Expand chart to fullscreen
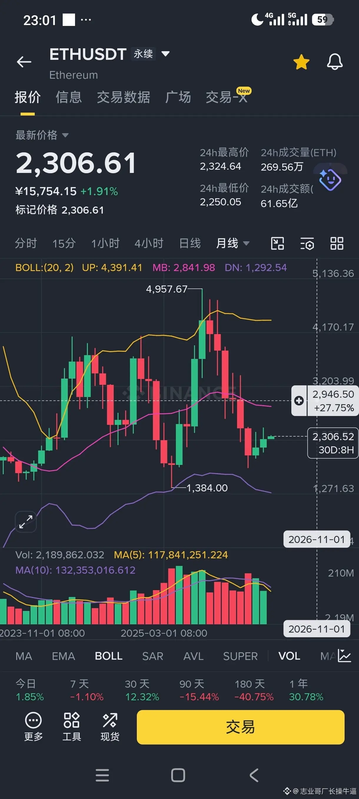 click(x=26, y=522)
